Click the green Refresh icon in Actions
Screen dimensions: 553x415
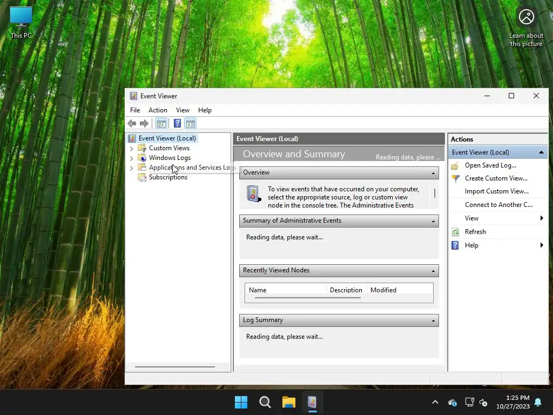click(x=455, y=232)
